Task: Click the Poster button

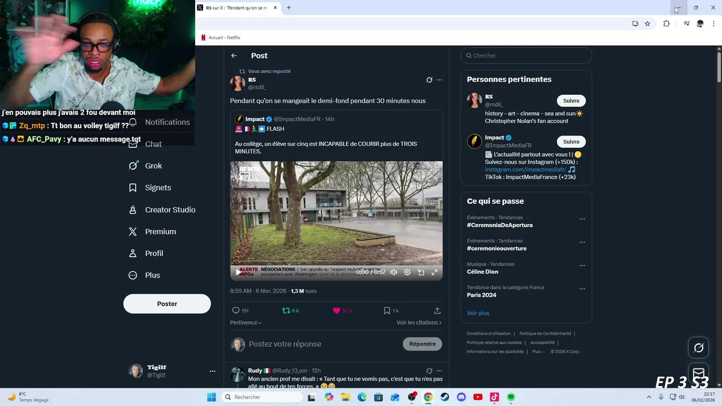Action: tap(167, 304)
